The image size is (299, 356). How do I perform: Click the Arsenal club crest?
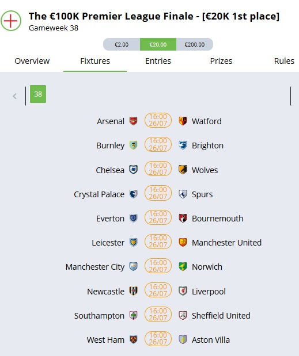tap(134, 121)
